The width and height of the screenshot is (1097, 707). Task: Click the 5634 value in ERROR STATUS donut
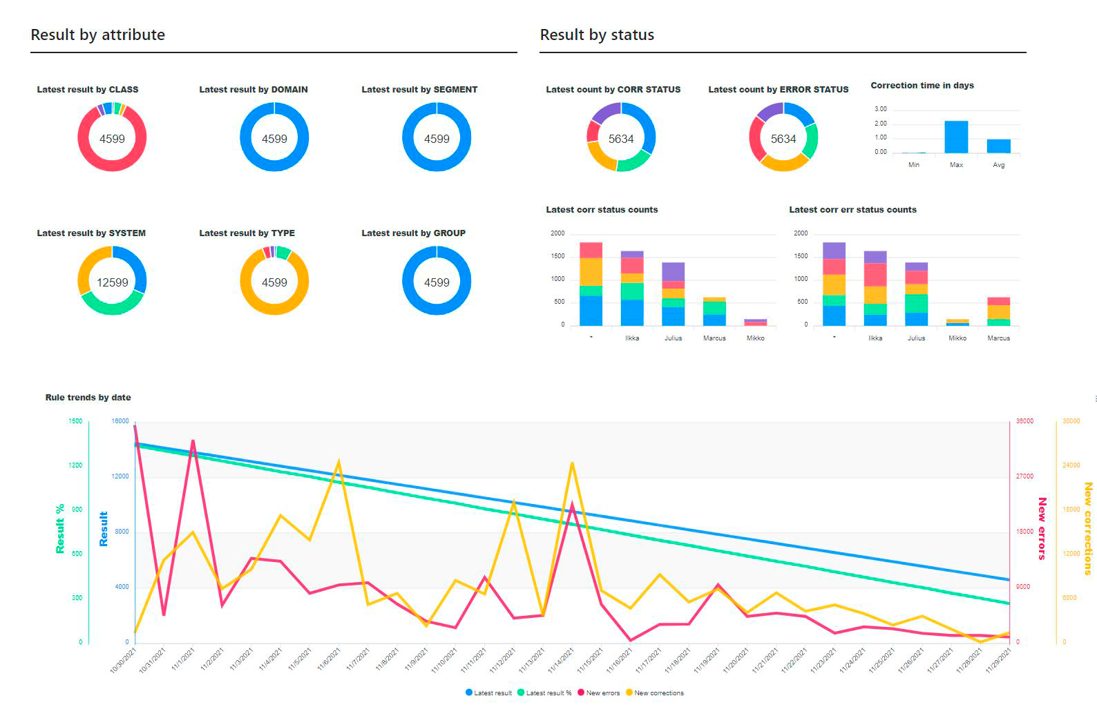(783, 139)
